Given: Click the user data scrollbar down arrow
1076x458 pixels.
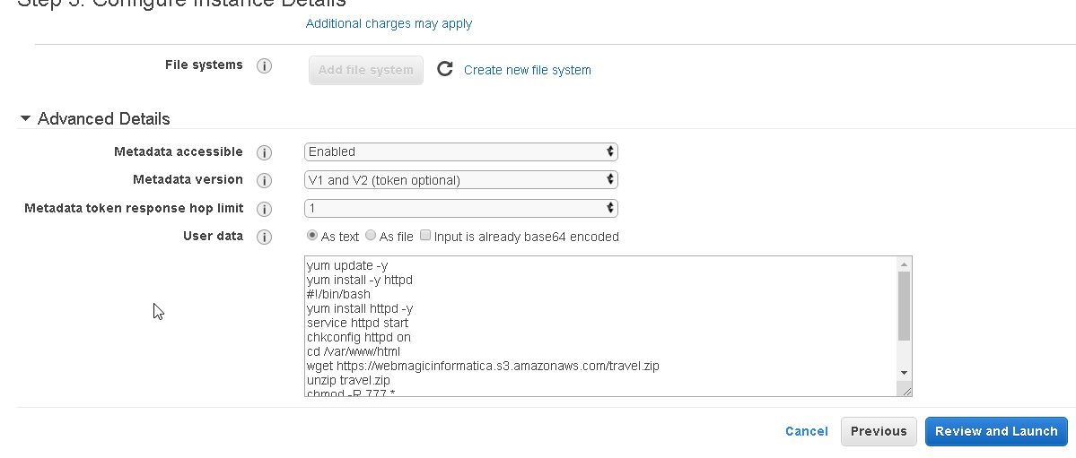Looking at the screenshot, I should pyautogui.click(x=904, y=372).
